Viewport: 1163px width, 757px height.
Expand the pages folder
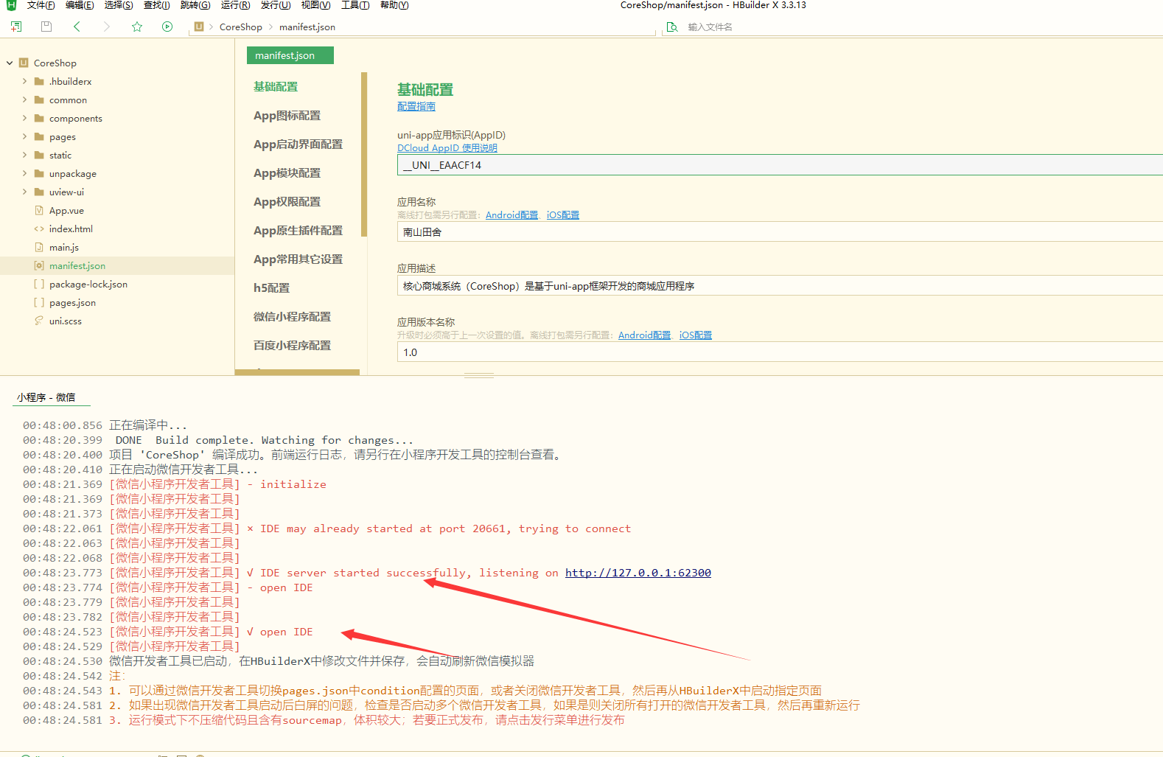coord(24,137)
